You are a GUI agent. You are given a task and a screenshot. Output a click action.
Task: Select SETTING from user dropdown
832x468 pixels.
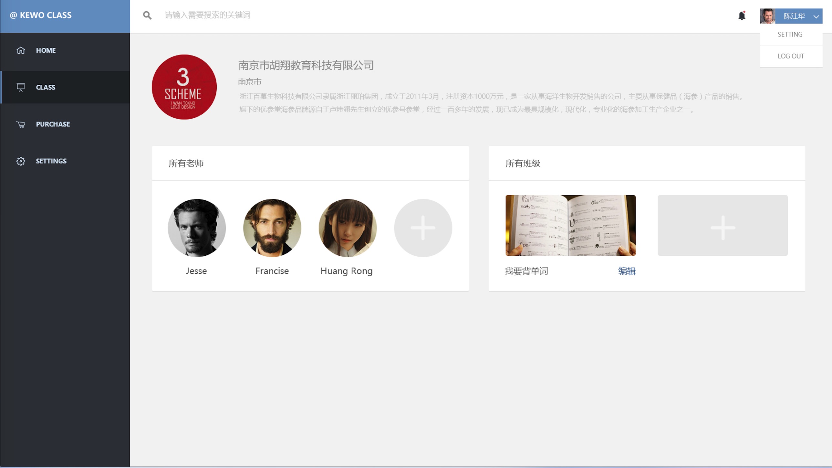click(x=790, y=34)
